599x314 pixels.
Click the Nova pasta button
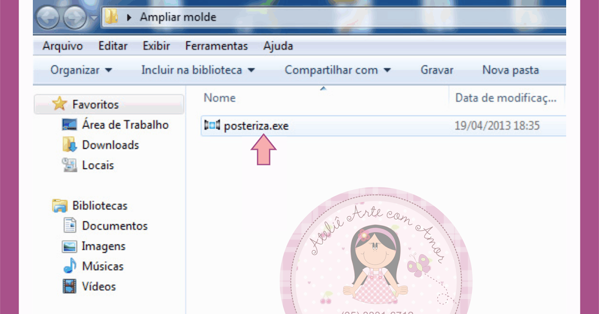tap(510, 70)
